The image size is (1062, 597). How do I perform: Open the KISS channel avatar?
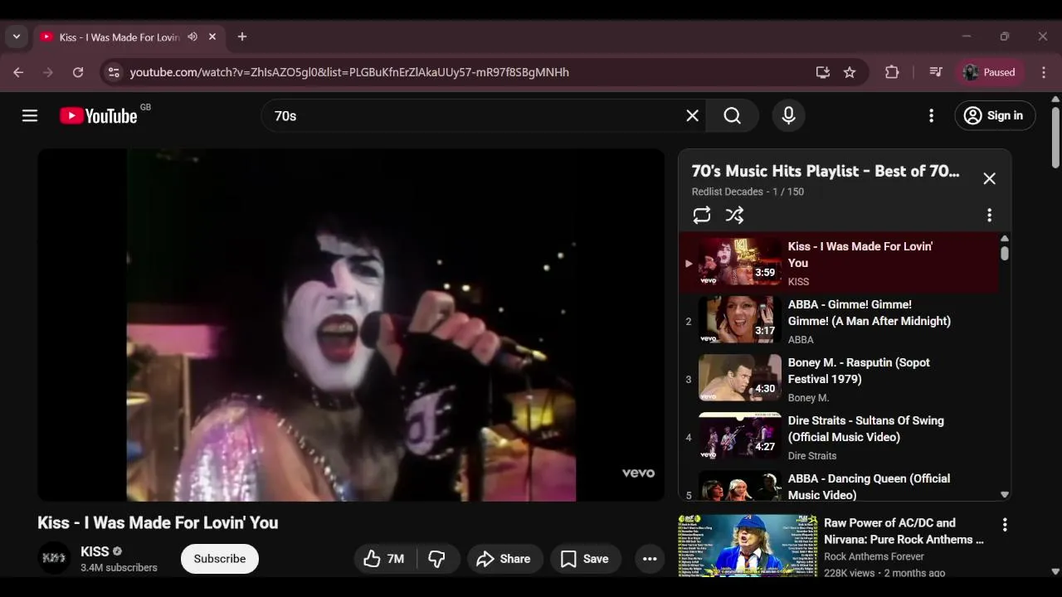coord(54,559)
